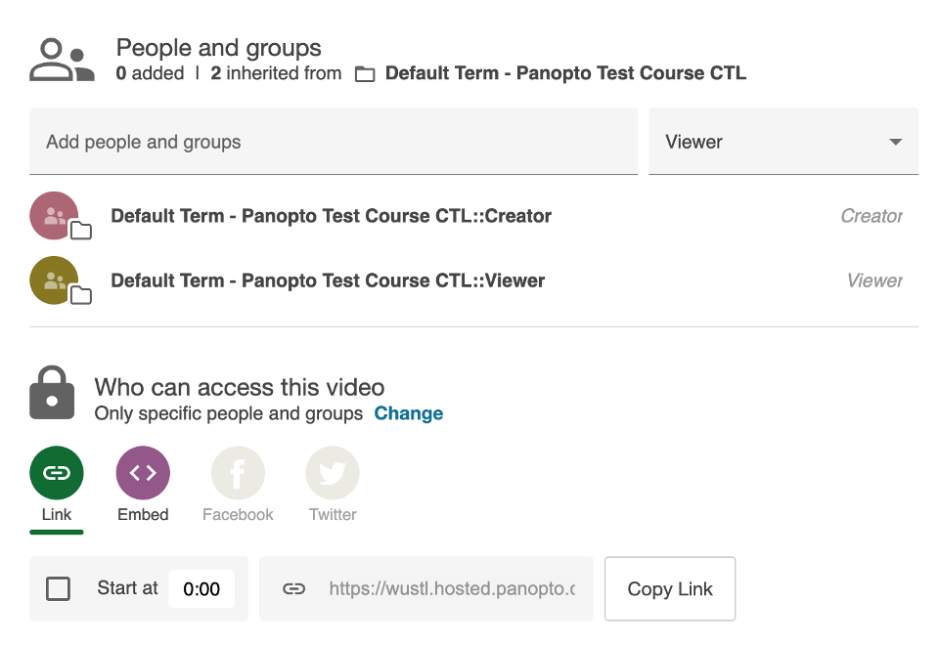Click the Panopto share URL field
This screenshot has height=645, width=939.
point(450,589)
